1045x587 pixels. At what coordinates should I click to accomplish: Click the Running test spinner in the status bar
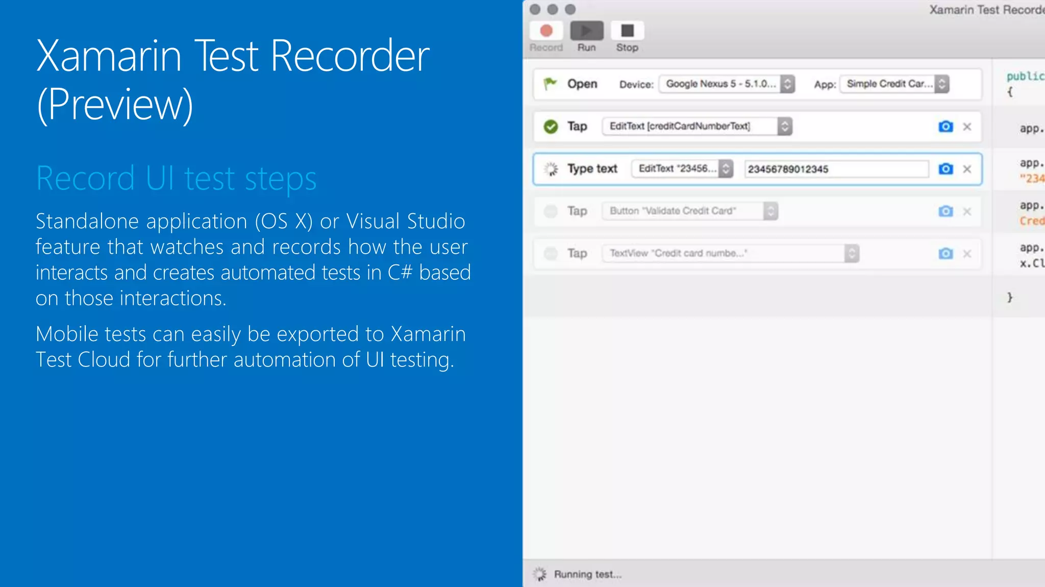point(539,574)
